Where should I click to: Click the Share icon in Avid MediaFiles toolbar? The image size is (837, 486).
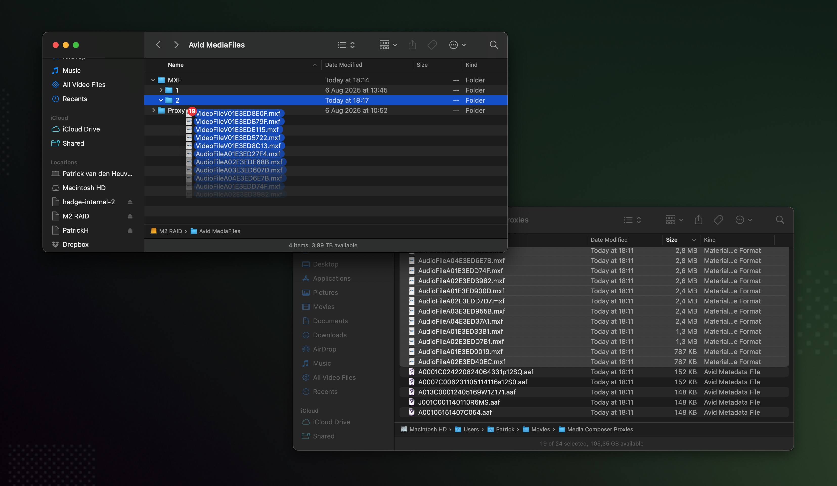412,45
